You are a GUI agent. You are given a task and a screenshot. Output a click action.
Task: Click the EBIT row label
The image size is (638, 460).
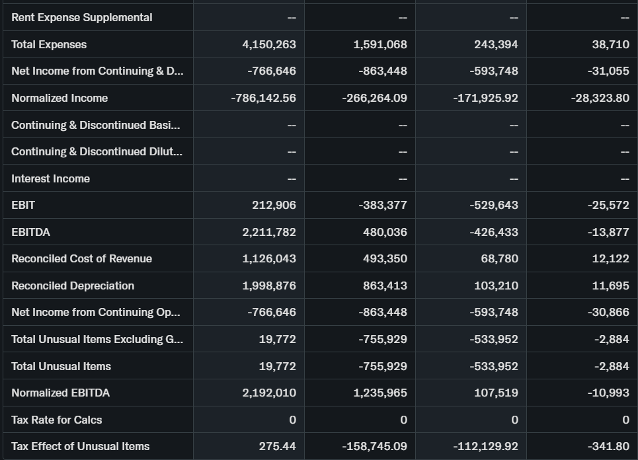tap(23, 205)
